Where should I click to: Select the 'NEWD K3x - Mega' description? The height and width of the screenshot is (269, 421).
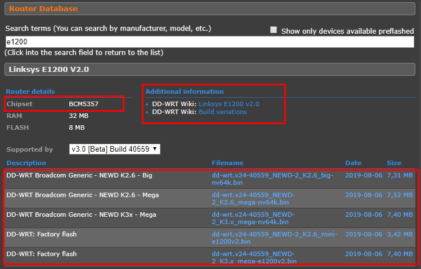point(81,215)
